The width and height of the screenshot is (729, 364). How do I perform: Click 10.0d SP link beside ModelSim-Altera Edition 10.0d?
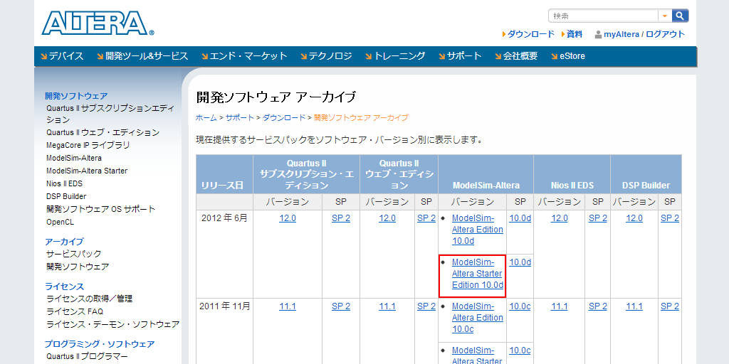click(x=520, y=218)
